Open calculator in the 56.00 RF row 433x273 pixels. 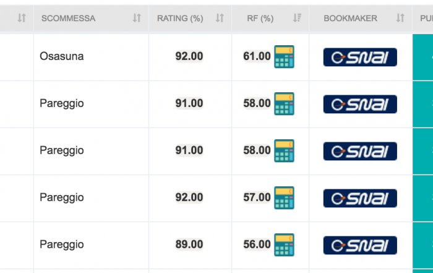click(x=284, y=245)
